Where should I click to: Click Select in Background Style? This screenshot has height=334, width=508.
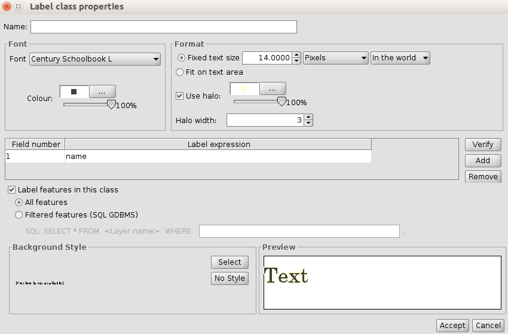click(229, 262)
